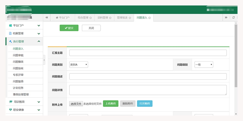The width and height of the screenshot is (243, 121).
Task: Select 事故处理管理 from the sidebar
Action: (21, 95)
